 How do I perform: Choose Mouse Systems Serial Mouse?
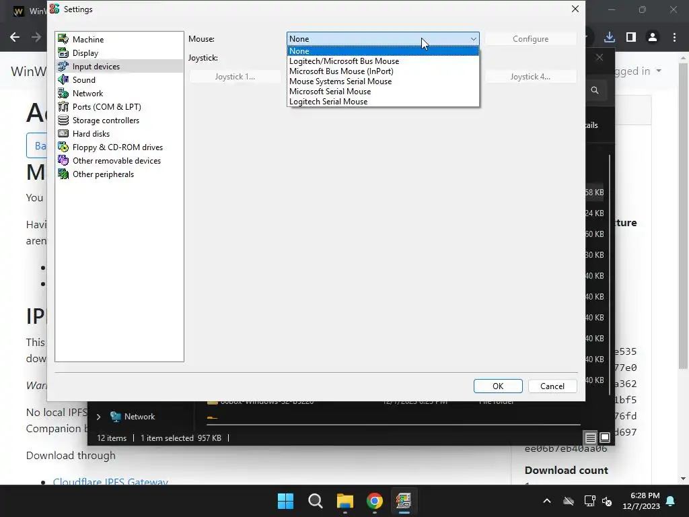(383, 81)
